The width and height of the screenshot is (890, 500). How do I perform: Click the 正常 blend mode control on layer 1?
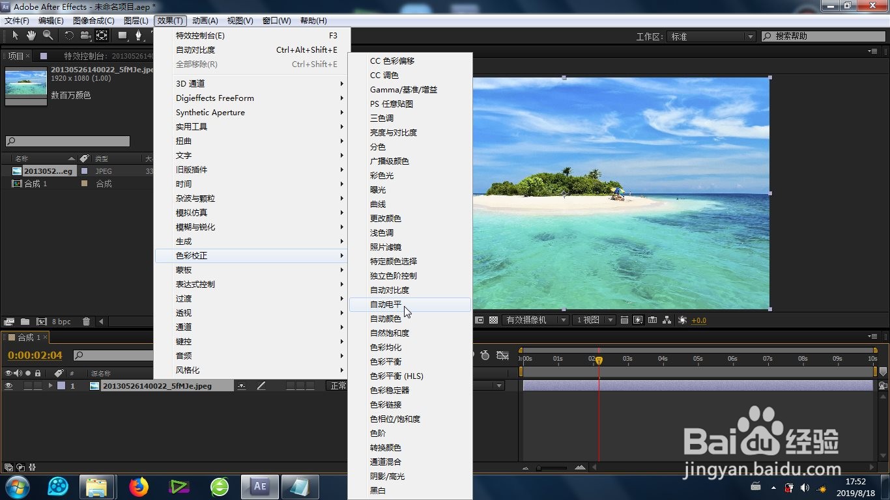[x=337, y=385]
